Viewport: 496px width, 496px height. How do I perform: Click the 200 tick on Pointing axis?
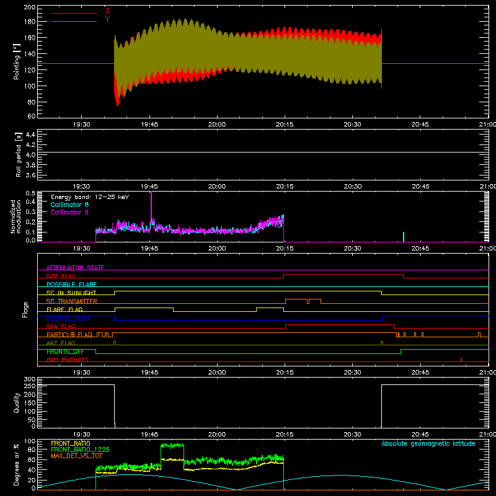[x=30, y=7]
